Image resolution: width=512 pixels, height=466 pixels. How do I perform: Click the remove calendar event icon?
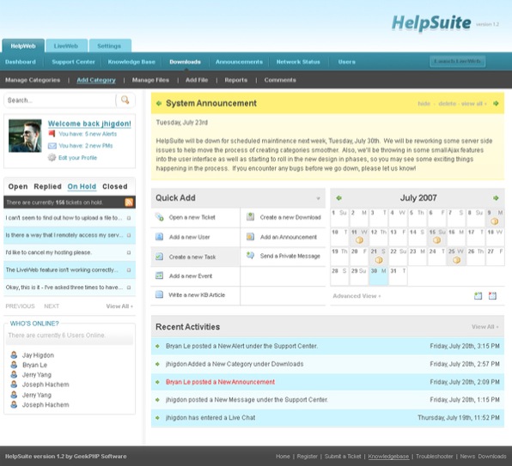coord(492,296)
